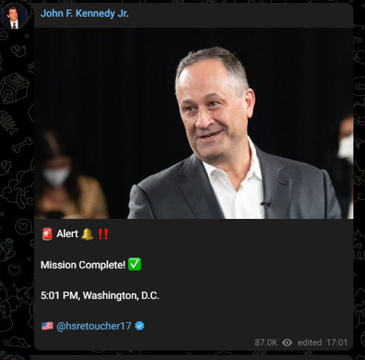Click the John F. Kennedy Jr. sender name
Image resolution: width=365 pixels, height=360 pixels.
coord(84,13)
